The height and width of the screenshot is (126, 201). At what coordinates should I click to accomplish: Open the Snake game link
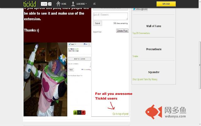point(135,56)
